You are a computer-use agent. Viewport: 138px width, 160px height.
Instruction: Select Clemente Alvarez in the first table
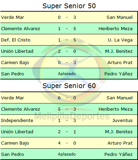click(x=21, y=29)
